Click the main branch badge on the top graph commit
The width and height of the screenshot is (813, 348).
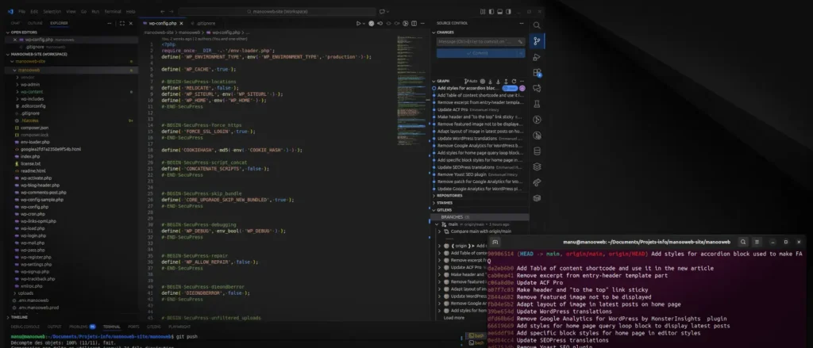coord(509,89)
